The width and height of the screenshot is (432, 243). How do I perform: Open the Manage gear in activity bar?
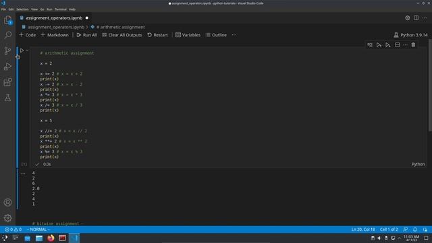click(x=7, y=218)
